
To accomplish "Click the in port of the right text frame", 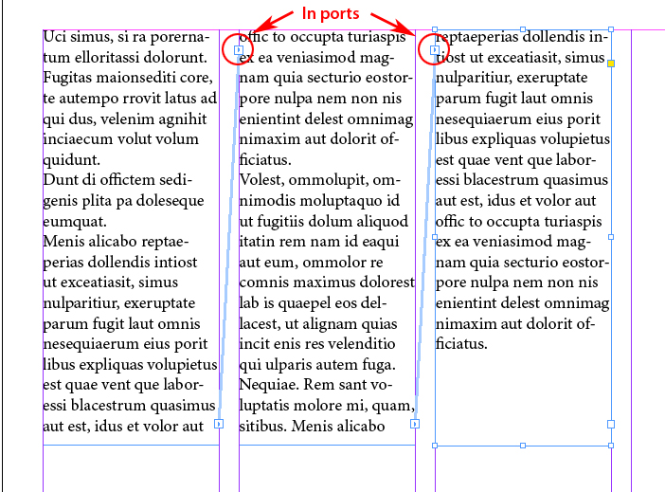I will tap(435, 50).
